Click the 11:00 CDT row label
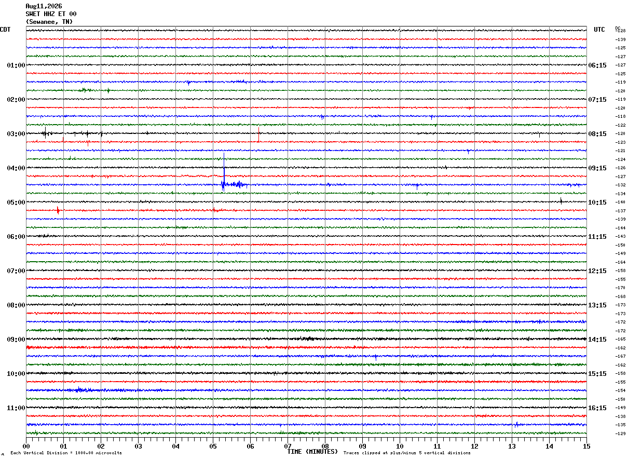 (x=16, y=408)
